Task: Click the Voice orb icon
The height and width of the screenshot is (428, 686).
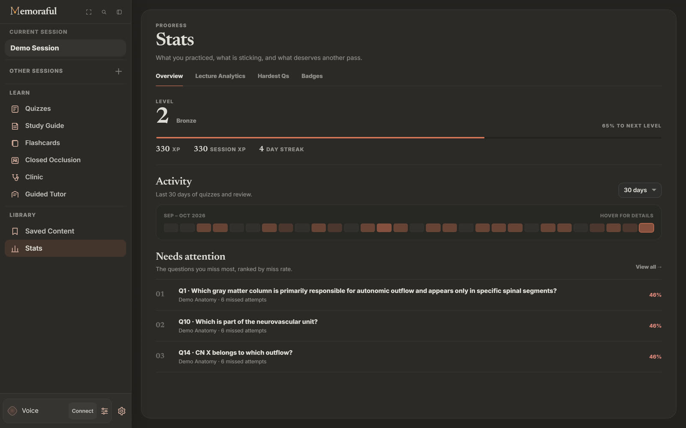Action: (12, 411)
